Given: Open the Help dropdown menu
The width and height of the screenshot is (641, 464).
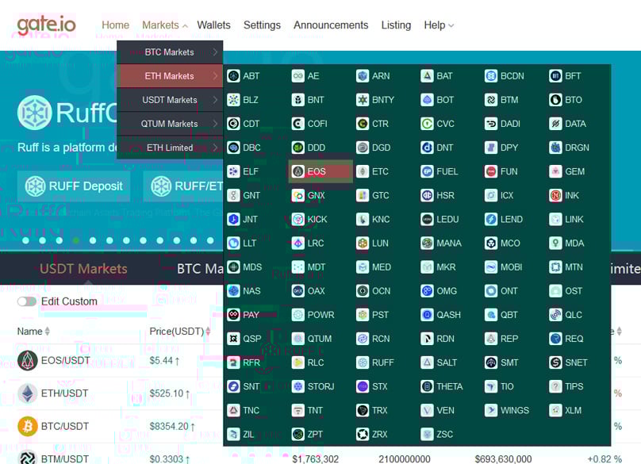Looking at the screenshot, I should tap(439, 25).
